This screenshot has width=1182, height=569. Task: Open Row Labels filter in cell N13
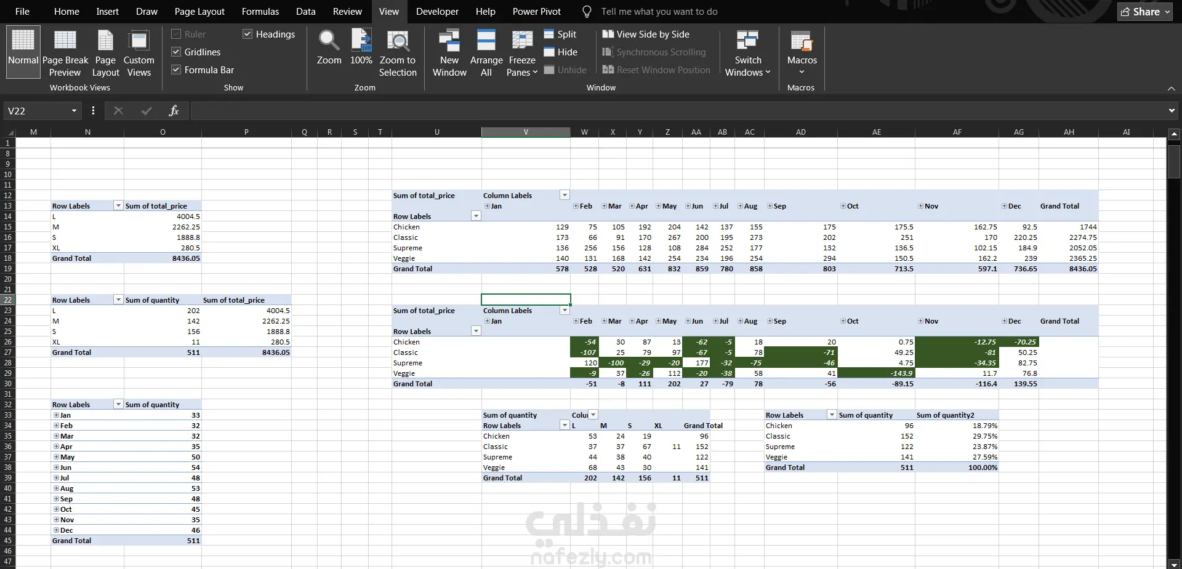point(118,206)
